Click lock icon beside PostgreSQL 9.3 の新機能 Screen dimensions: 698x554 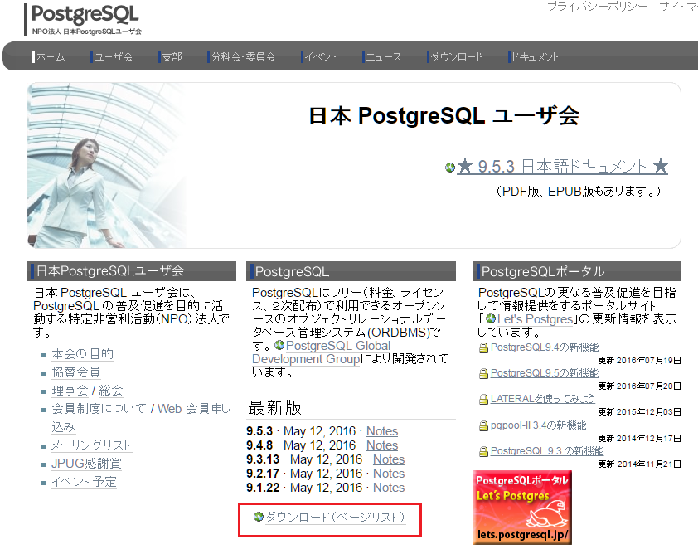tap(483, 451)
